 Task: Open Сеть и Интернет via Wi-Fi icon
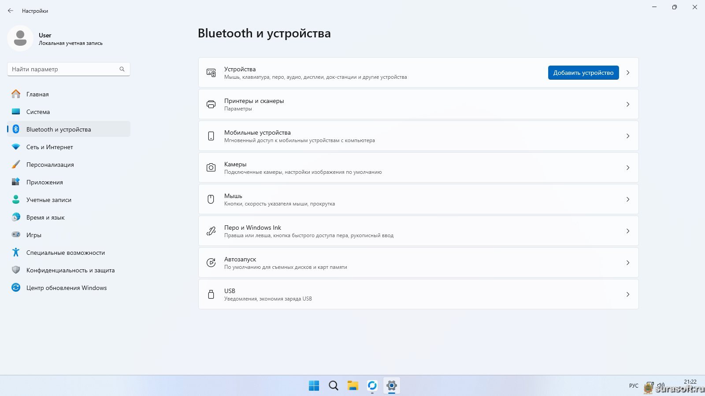click(16, 147)
